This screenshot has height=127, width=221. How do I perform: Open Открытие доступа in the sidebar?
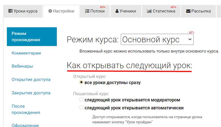(x=31, y=80)
